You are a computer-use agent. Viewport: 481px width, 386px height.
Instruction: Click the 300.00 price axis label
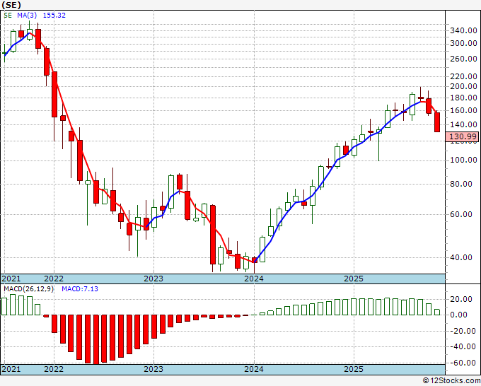[x=463, y=44]
